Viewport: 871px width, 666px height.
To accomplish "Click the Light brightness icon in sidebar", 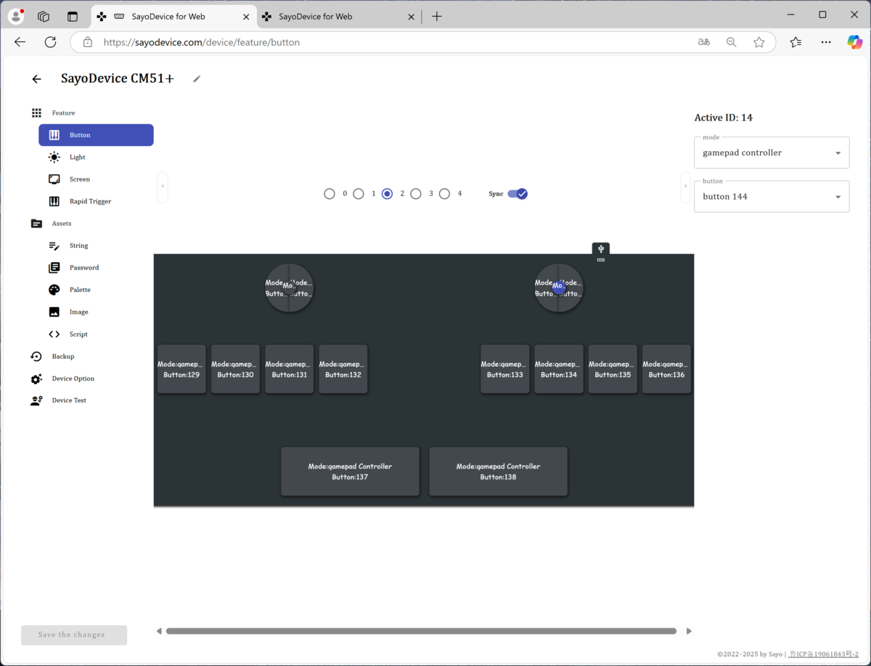I will click(x=54, y=158).
